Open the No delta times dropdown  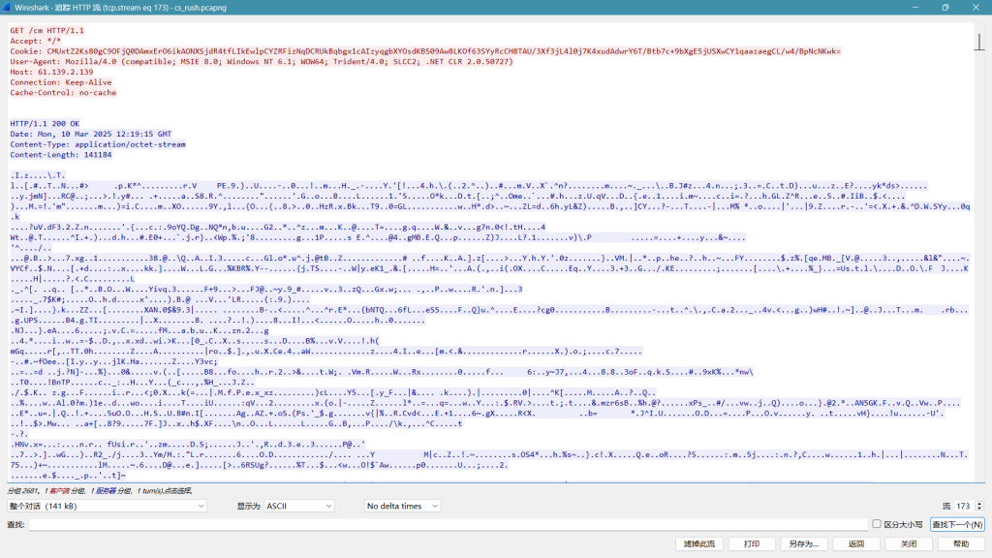402,506
